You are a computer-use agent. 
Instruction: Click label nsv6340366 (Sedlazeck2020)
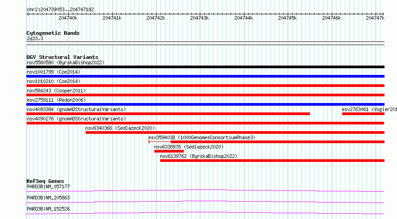click(x=120, y=128)
